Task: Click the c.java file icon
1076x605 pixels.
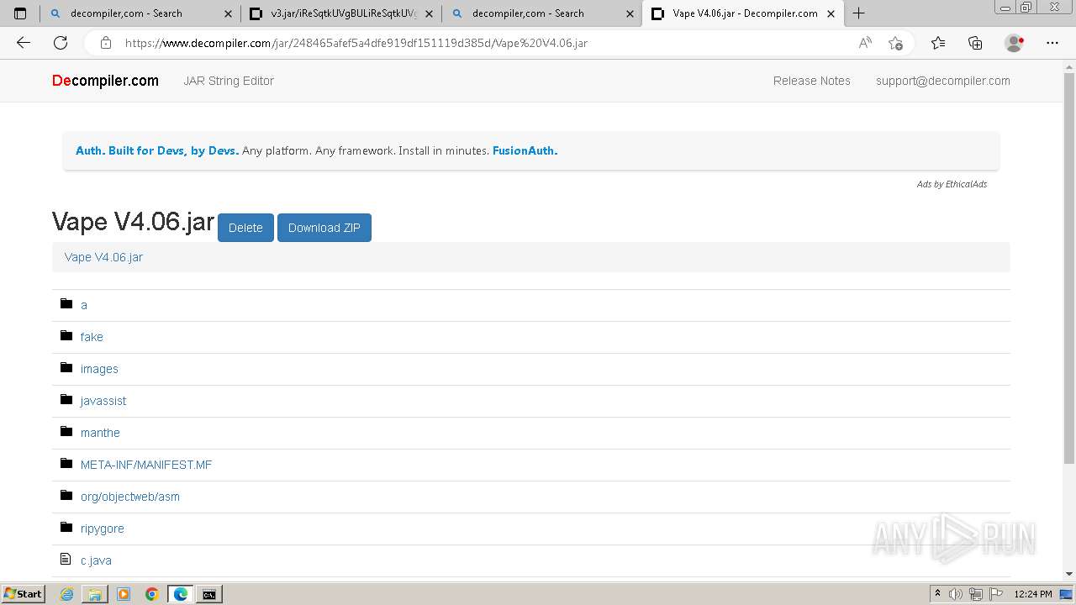Action: 66,559
